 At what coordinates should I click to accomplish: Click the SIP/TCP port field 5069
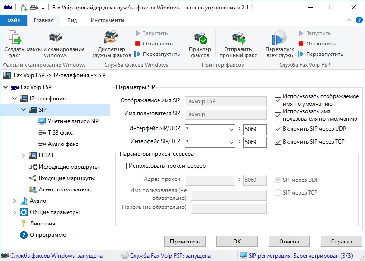tap(255, 142)
